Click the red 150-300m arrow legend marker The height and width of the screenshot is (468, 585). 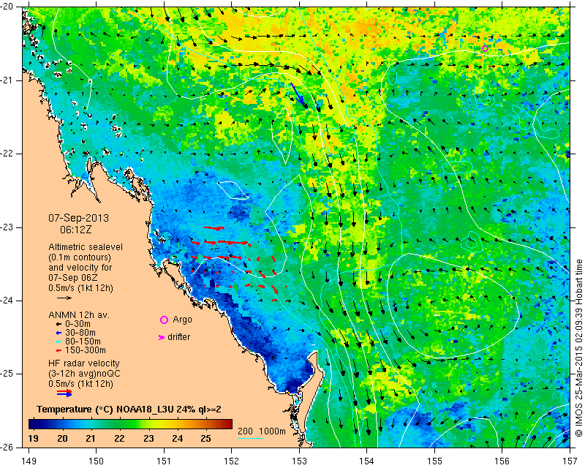[58, 351]
